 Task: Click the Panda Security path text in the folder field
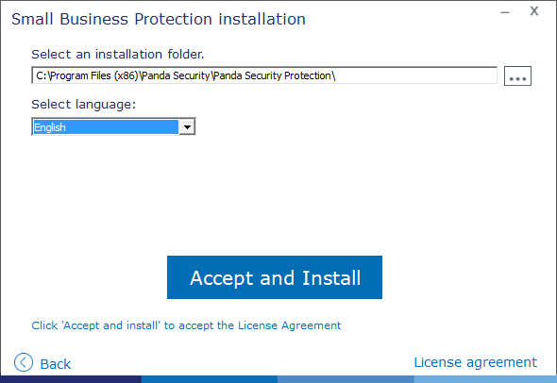pos(185,75)
